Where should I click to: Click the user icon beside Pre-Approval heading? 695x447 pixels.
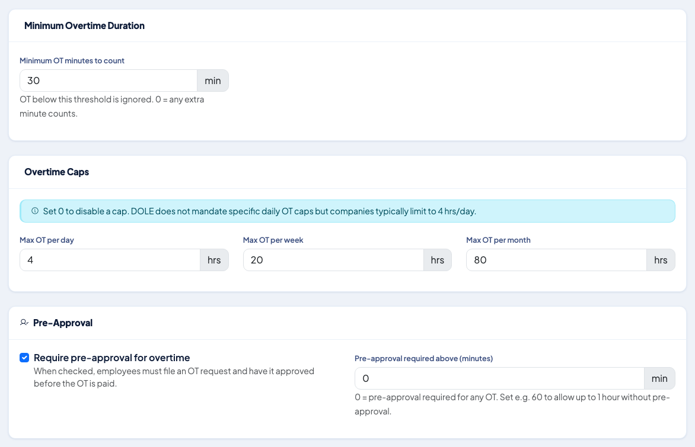click(x=24, y=323)
